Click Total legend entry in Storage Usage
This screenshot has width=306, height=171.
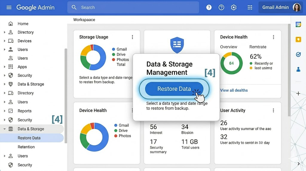click(121, 65)
